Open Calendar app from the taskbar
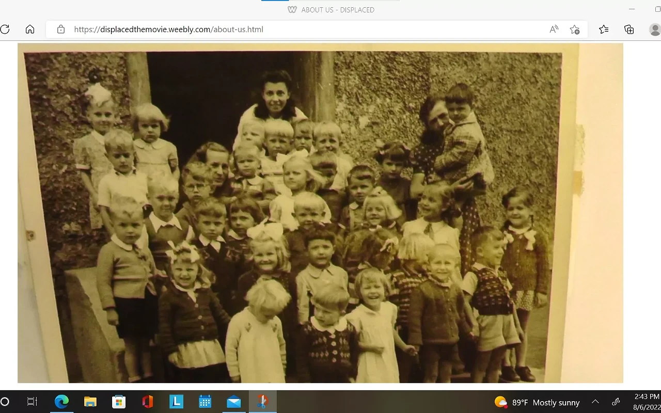Image resolution: width=661 pixels, height=413 pixels. tap(205, 402)
